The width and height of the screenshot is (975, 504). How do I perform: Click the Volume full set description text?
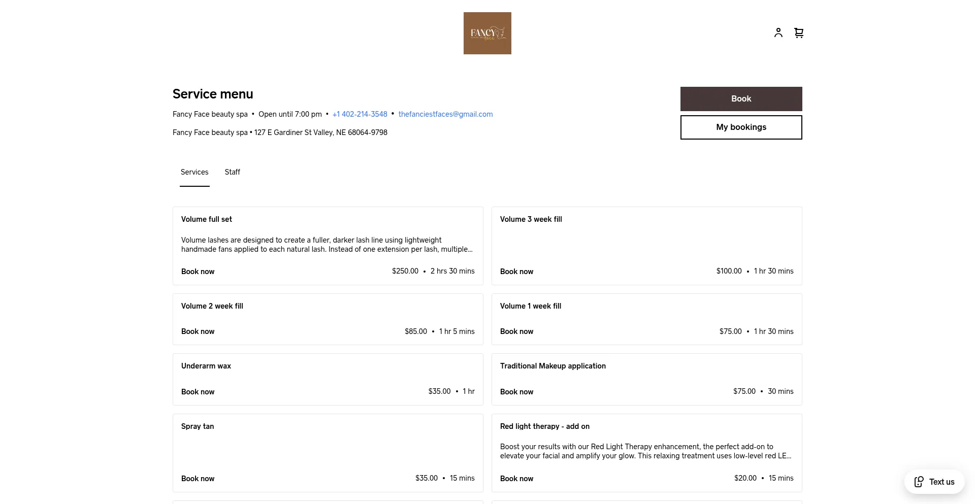327,245
